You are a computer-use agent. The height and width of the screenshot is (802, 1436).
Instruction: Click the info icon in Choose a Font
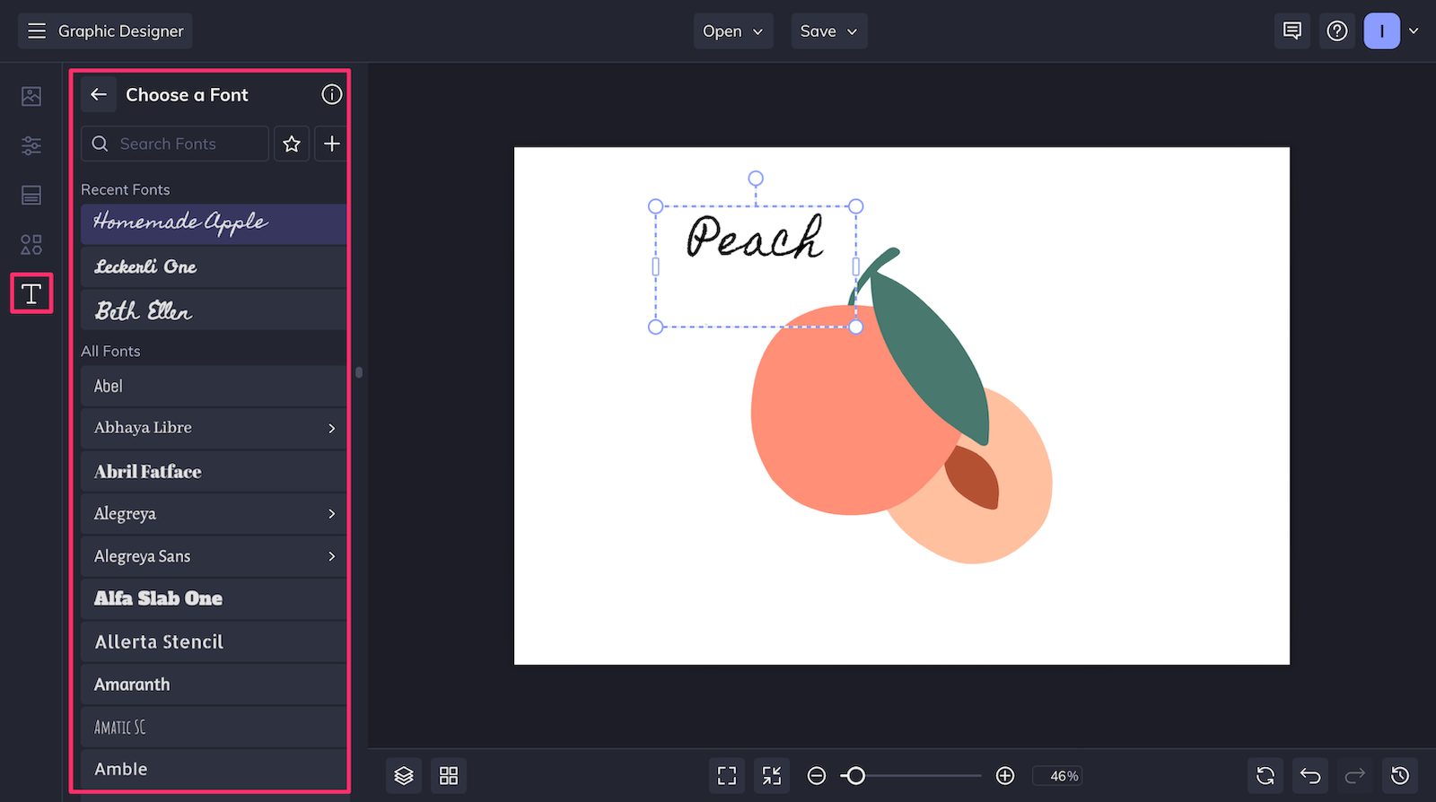click(332, 94)
